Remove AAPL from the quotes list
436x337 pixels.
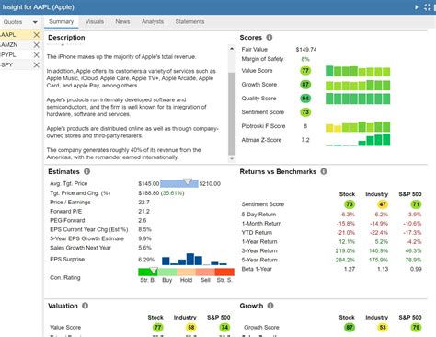click(36, 35)
